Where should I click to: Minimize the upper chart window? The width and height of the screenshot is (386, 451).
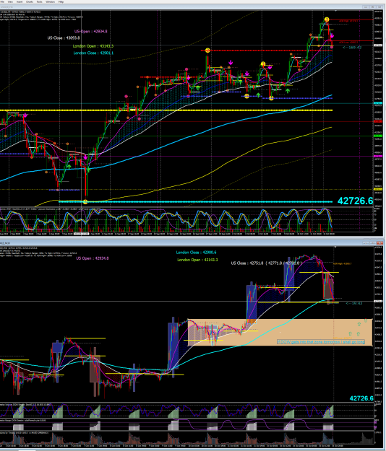pyautogui.click(x=366, y=7)
